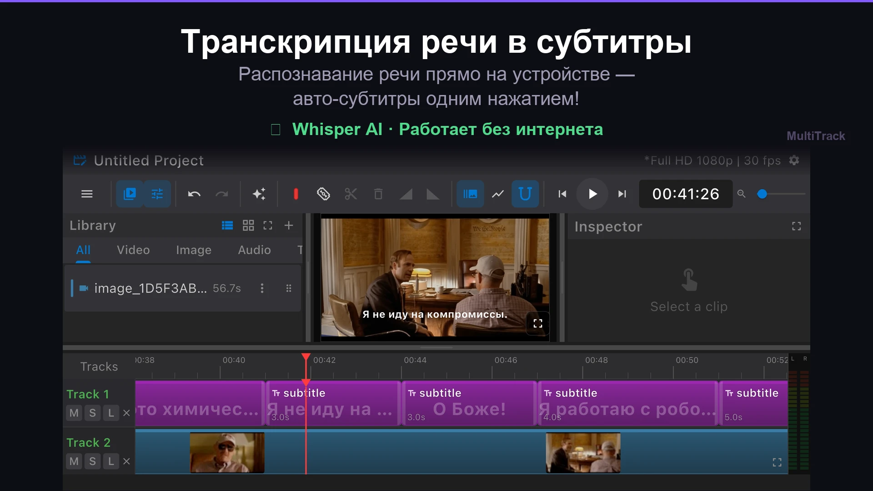Click the two-men thumbnail in Track 2
The height and width of the screenshot is (491, 873).
(583, 452)
